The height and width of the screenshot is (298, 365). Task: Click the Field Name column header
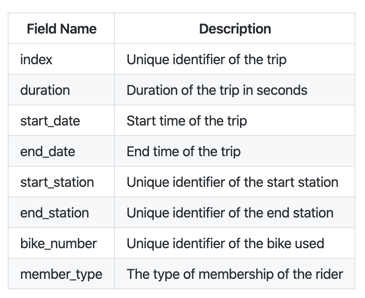pos(61,29)
